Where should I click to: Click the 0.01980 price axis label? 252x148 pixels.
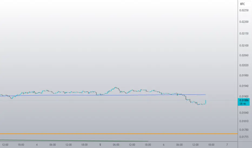point(244,75)
